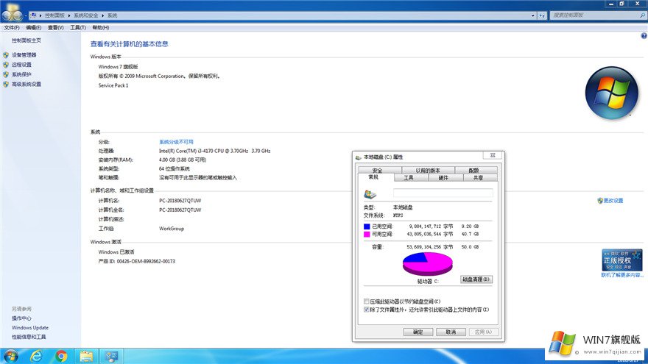The height and width of the screenshot is (364, 648).
Task: Open System Protection in the sidebar
Action: [x=21, y=75]
